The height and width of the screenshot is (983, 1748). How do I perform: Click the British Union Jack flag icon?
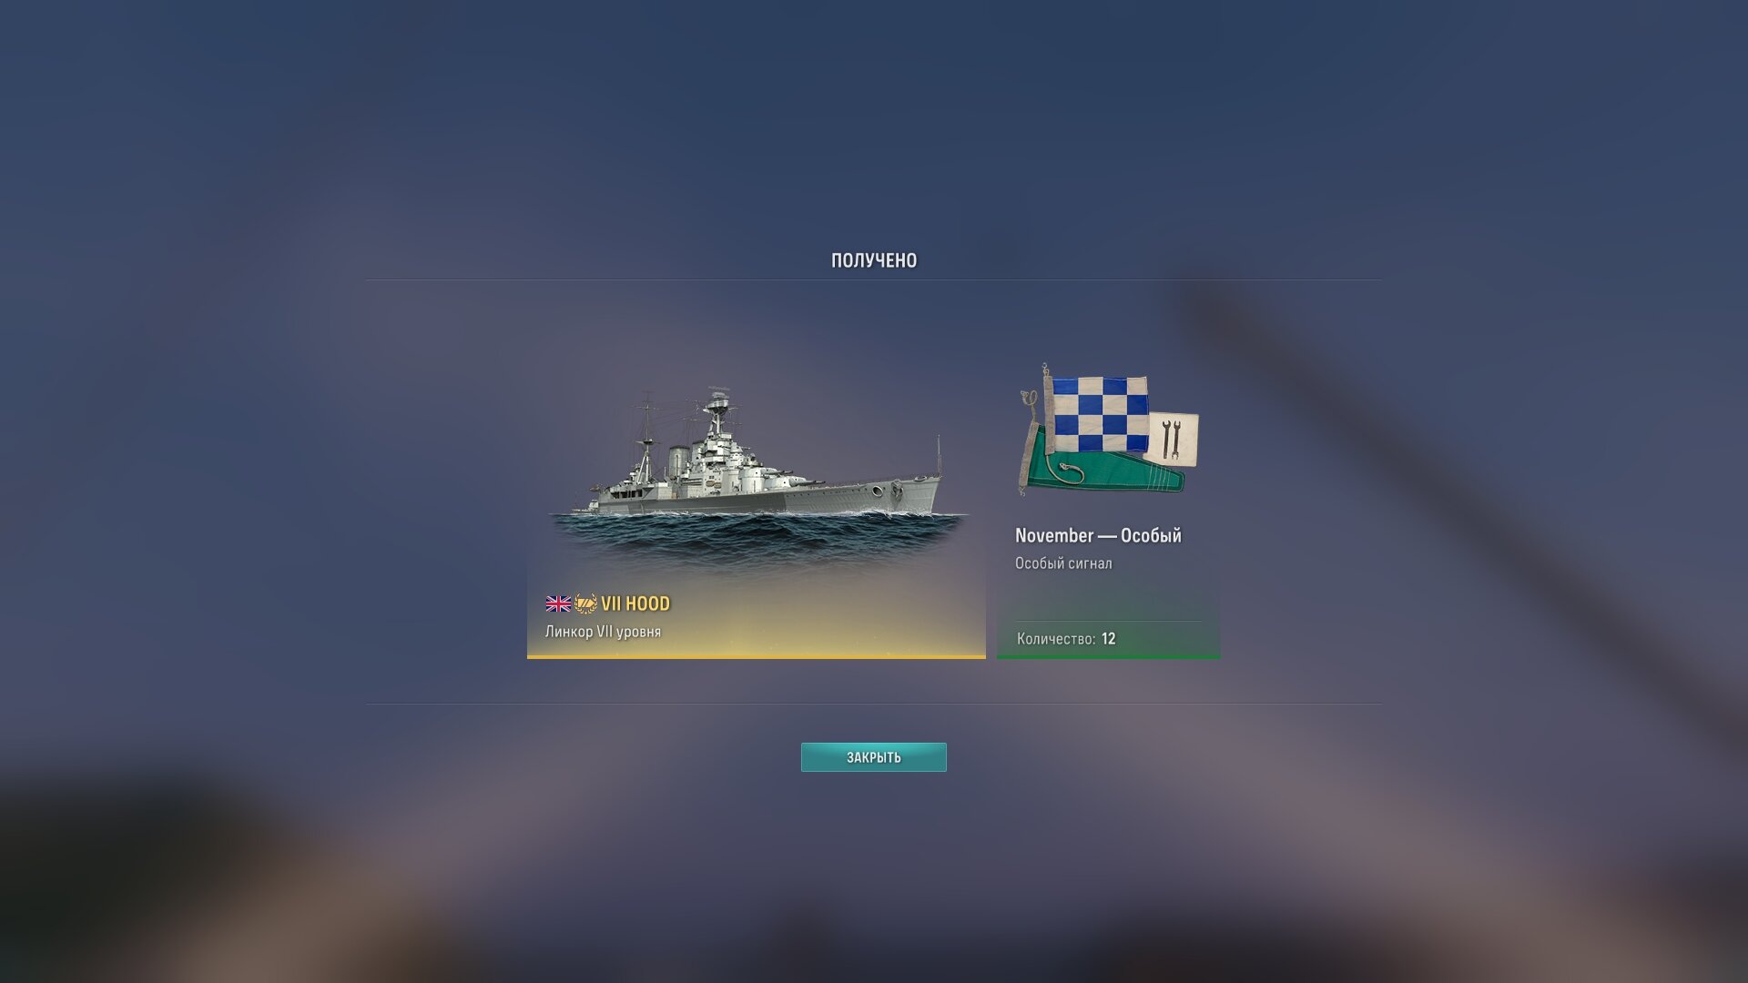point(558,603)
